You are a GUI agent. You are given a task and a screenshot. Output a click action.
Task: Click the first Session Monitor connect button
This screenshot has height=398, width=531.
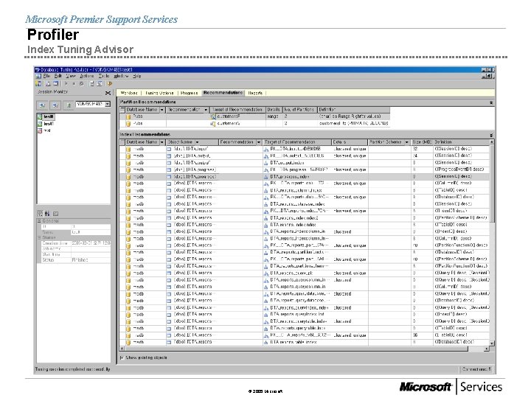[42, 105]
